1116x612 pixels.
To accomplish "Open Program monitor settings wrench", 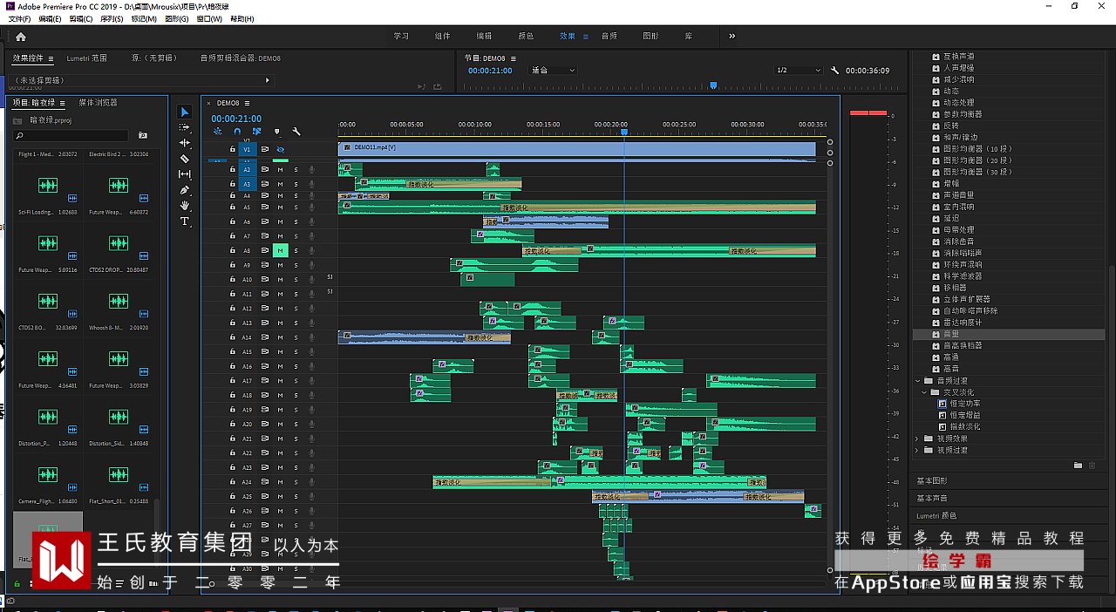I will pos(835,71).
